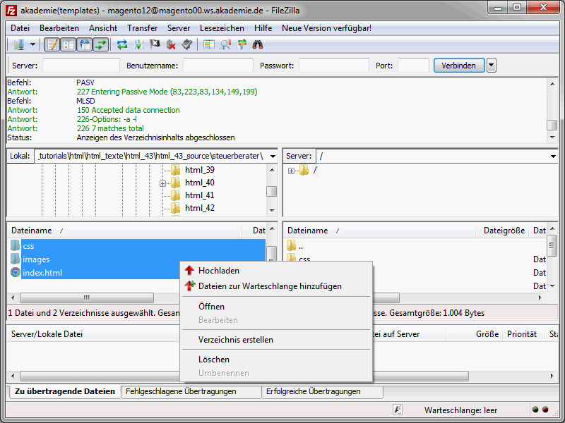Choose Dateien zur Warteschlange hinzufügen

276,286
